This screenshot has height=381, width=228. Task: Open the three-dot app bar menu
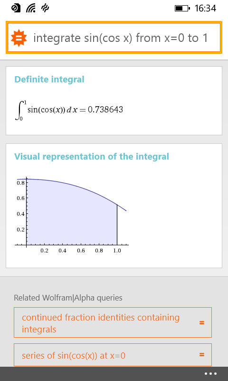click(x=210, y=374)
